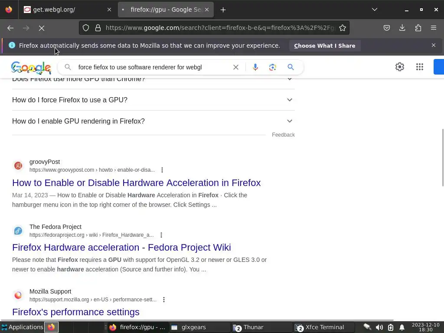Open Firefox's performance settings result

(x=75, y=312)
